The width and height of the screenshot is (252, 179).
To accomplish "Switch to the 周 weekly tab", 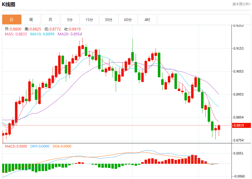I will pyautogui.click(x=31, y=20).
